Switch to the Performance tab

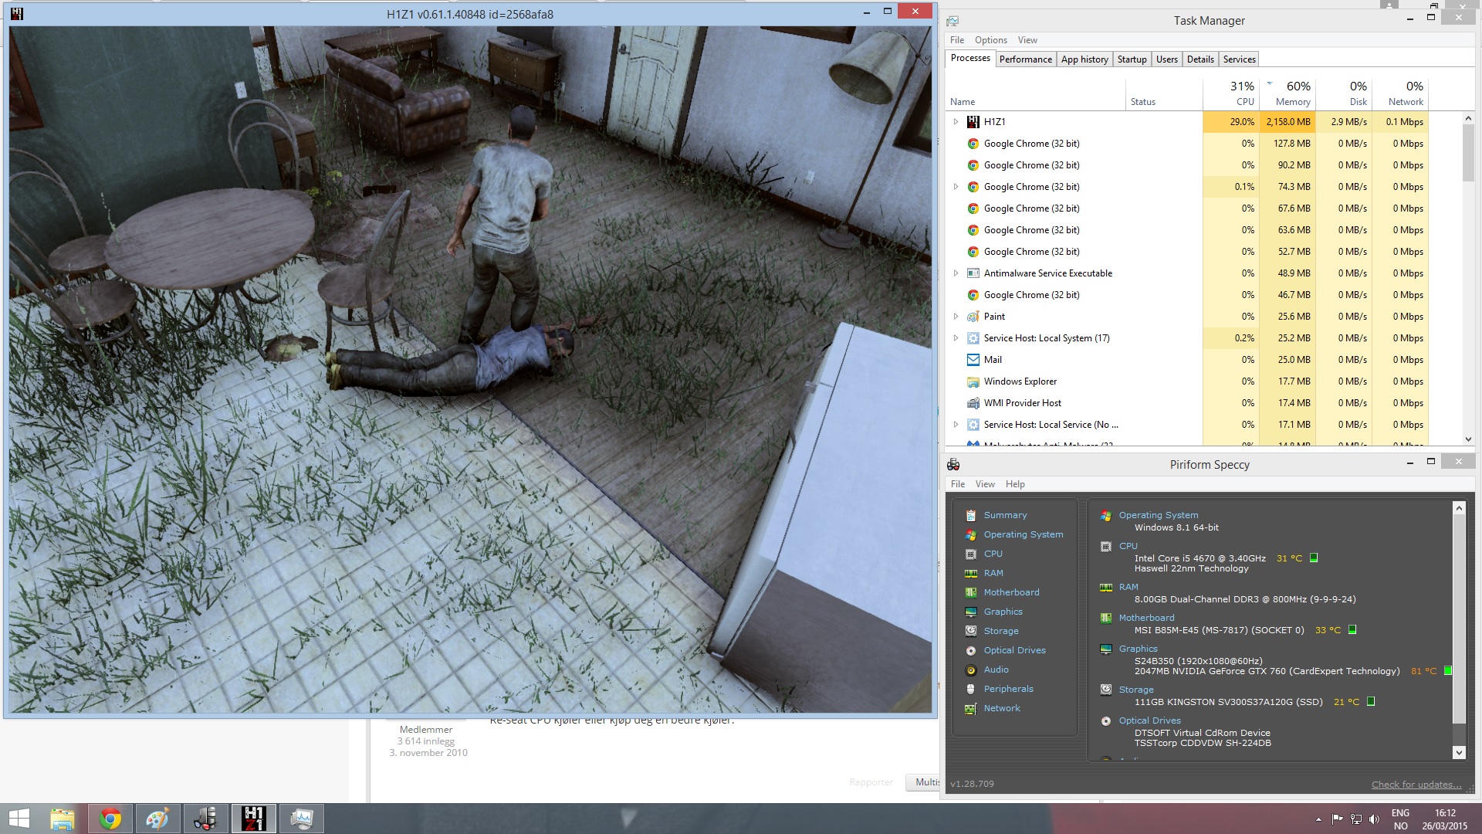coord(1025,59)
